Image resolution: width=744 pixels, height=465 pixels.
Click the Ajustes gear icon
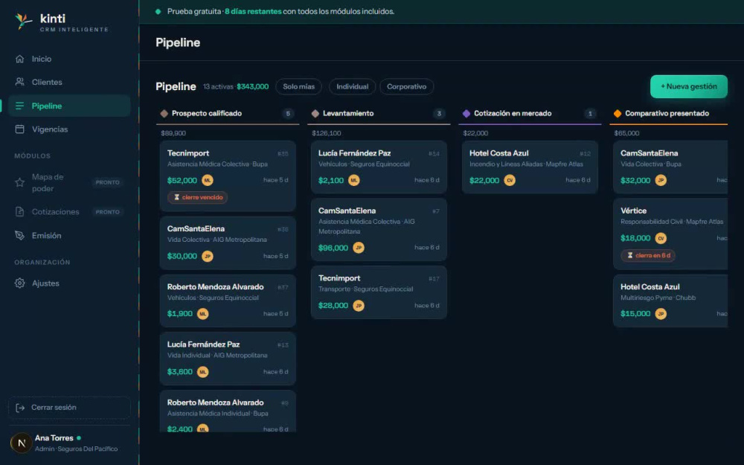(19, 283)
